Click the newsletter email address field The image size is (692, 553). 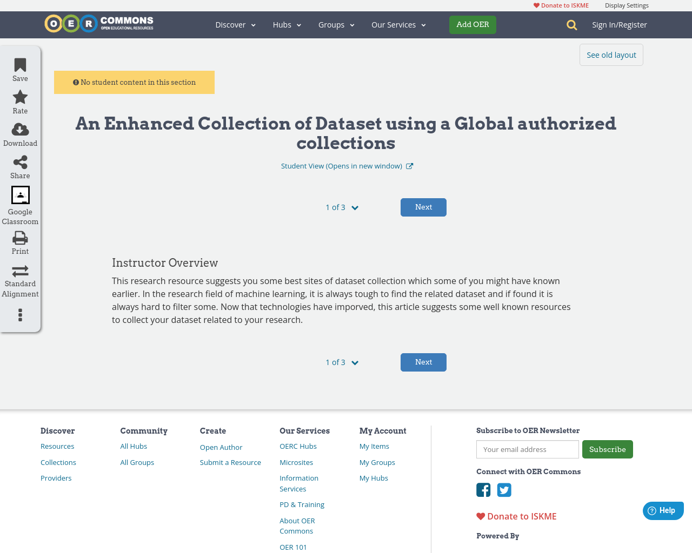coord(527,449)
